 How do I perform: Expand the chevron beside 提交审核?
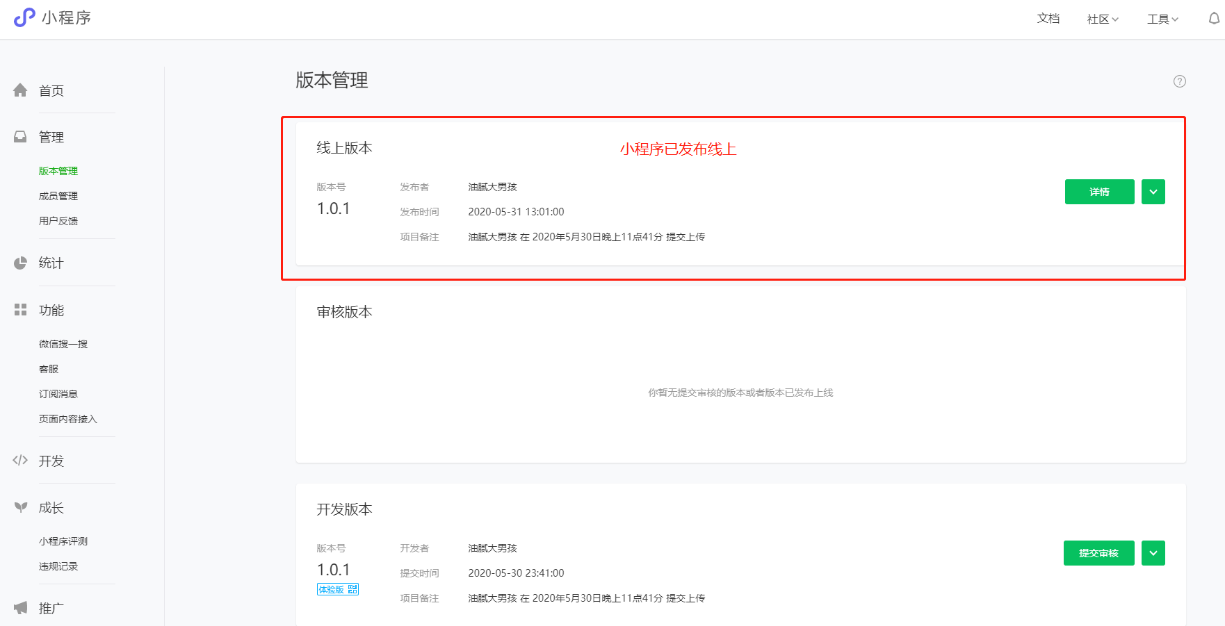point(1153,553)
